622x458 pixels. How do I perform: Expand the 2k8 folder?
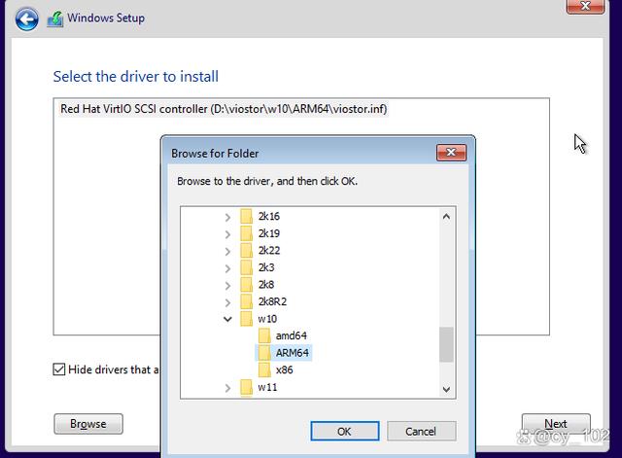point(227,285)
